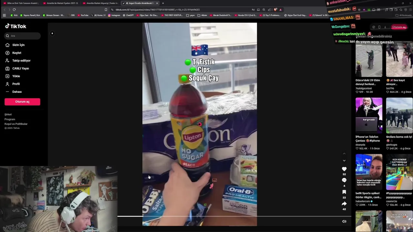Open the YouTube bookmark
Screen dimensions: 413x232
click(83, 15)
